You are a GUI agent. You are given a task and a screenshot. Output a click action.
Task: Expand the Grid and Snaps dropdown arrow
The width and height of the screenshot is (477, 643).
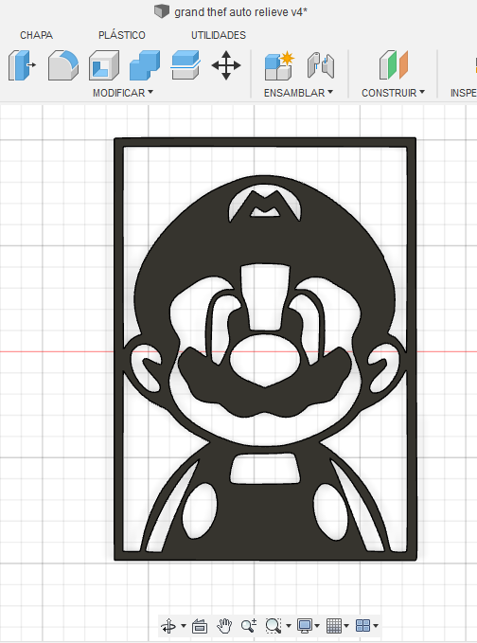346,626
